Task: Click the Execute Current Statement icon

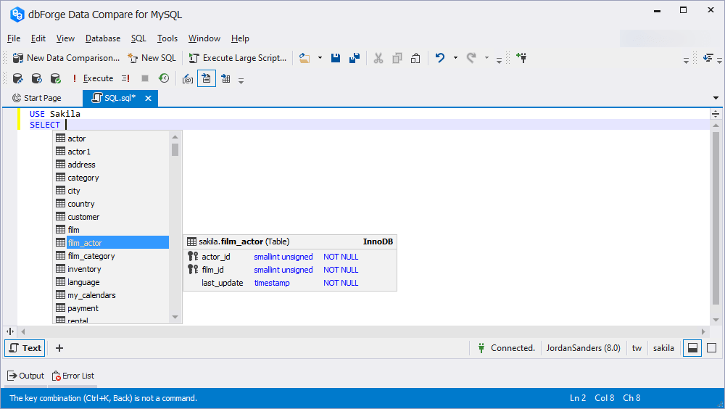Action: coord(125,78)
